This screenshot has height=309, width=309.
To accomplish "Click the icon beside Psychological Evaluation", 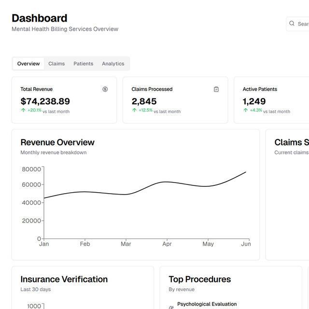I will click(x=171, y=307).
